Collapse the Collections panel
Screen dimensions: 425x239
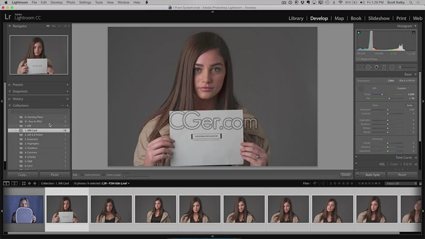(10, 106)
